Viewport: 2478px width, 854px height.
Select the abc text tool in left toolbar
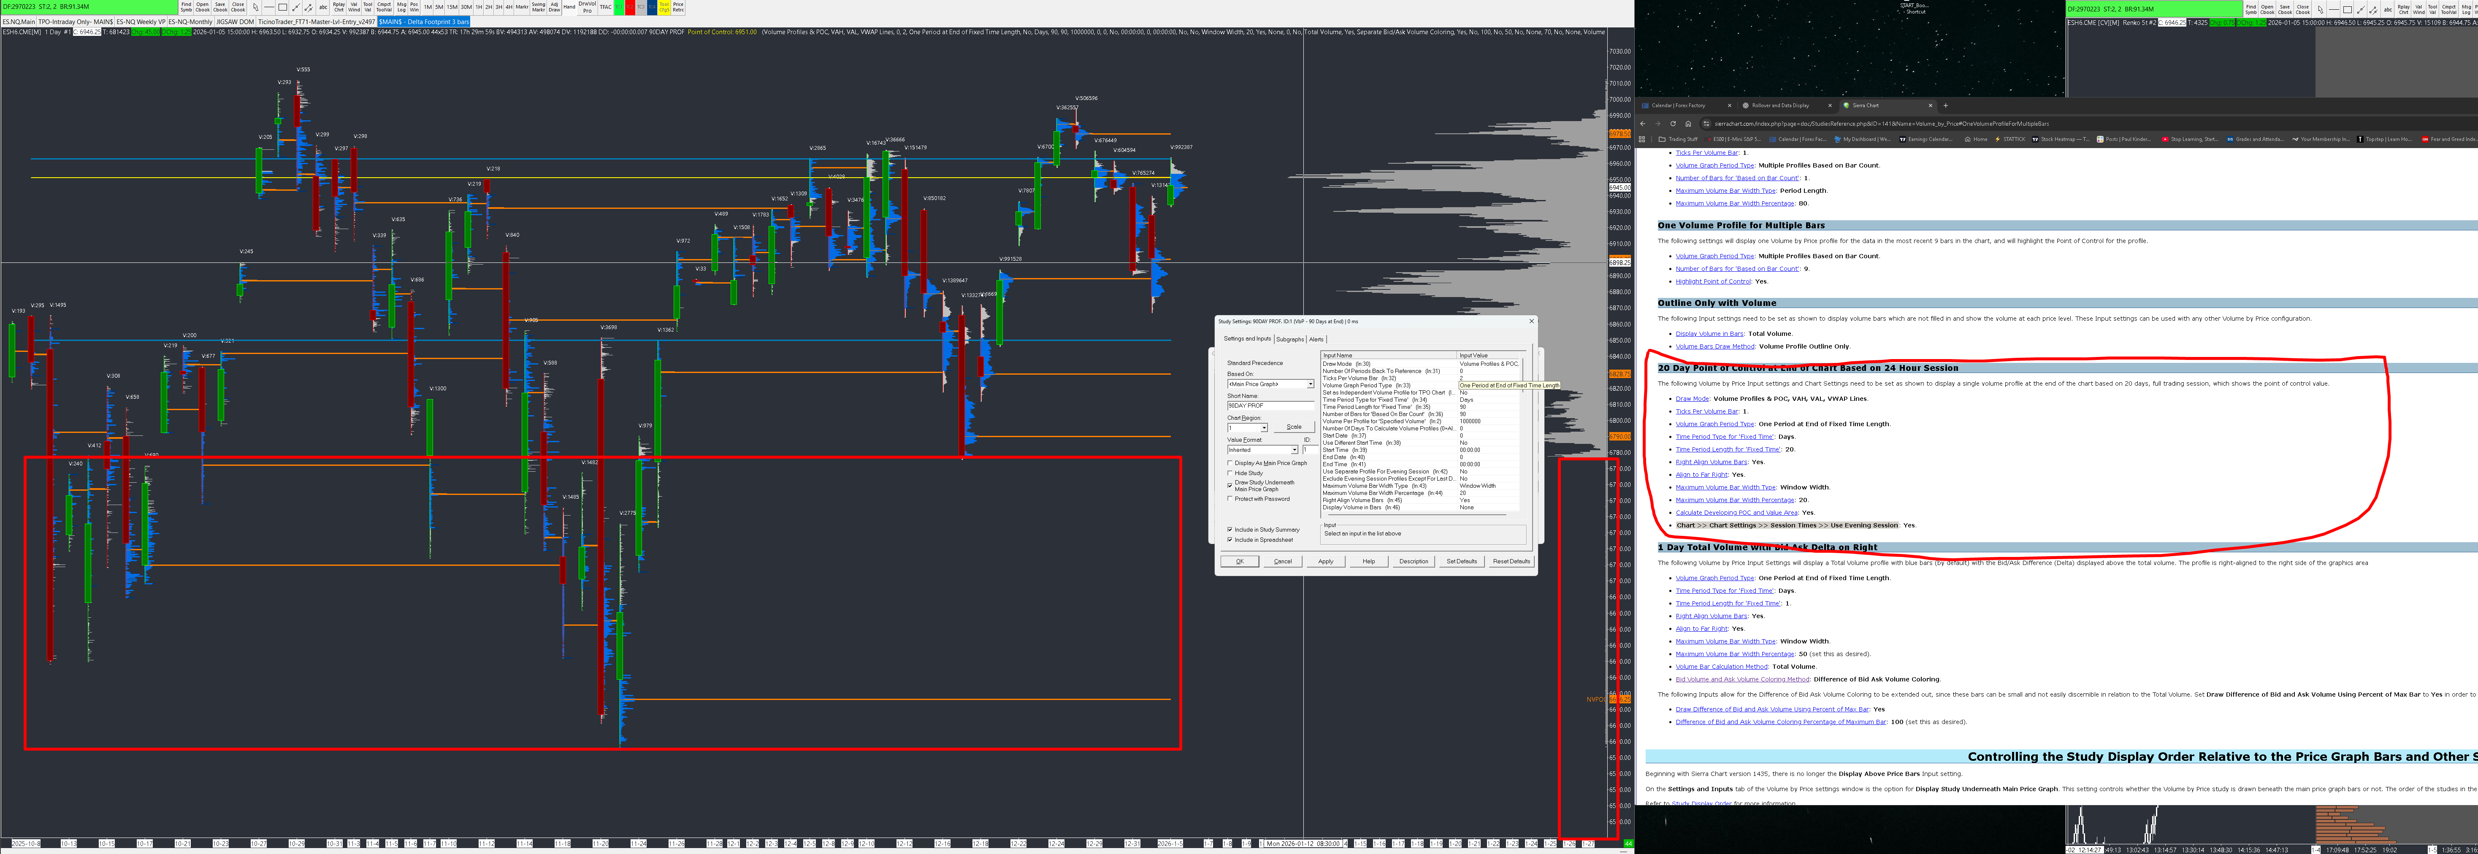click(x=323, y=7)
